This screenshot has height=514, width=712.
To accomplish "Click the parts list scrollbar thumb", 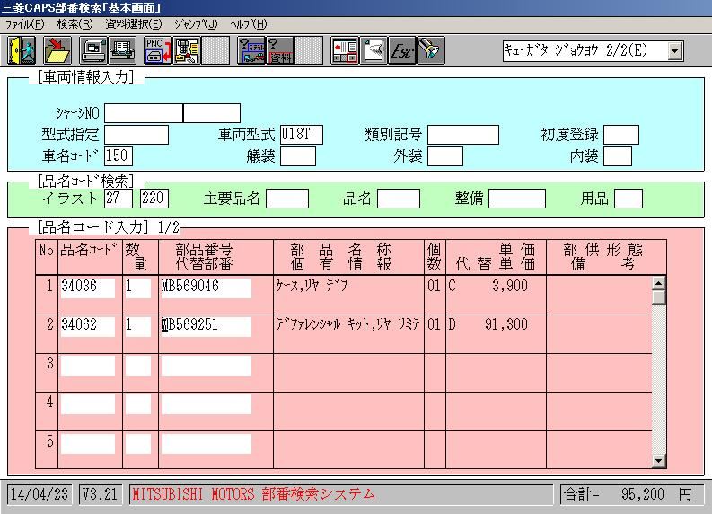I will tap(658, 297).
